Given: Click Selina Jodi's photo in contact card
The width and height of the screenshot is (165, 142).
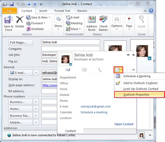Looking at the screenshot, I should point(65,59).
